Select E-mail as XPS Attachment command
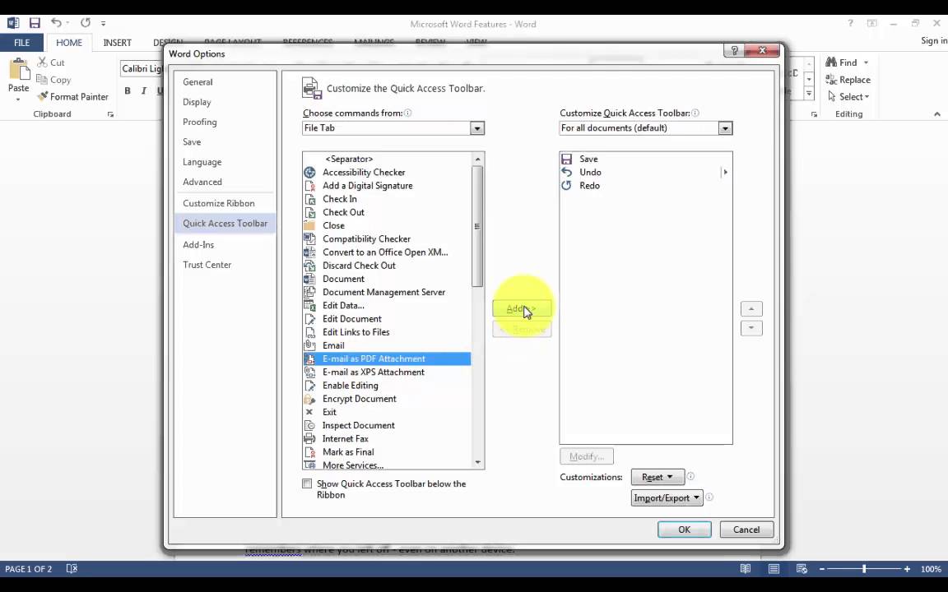Screen dimensions: 948x592 pos(387,372)
